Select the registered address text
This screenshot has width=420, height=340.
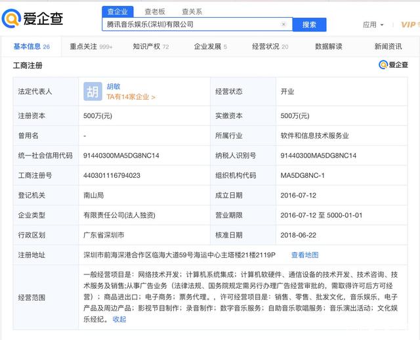click(x=179, y=255)
